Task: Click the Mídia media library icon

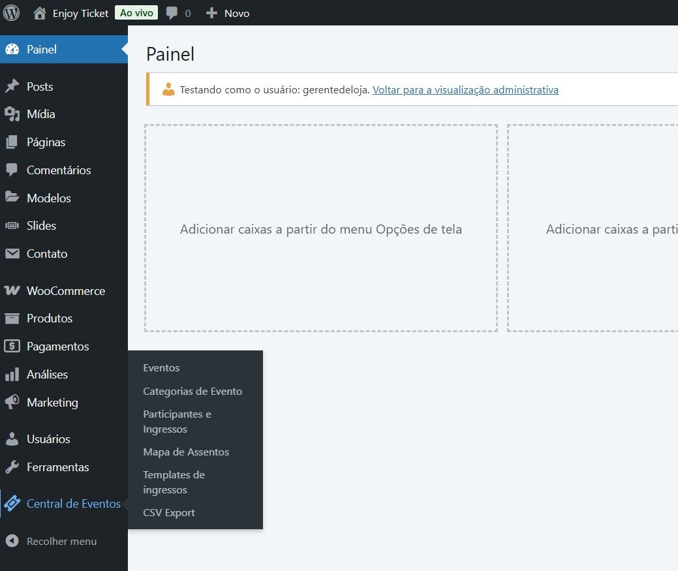Action: coord(12,114)
